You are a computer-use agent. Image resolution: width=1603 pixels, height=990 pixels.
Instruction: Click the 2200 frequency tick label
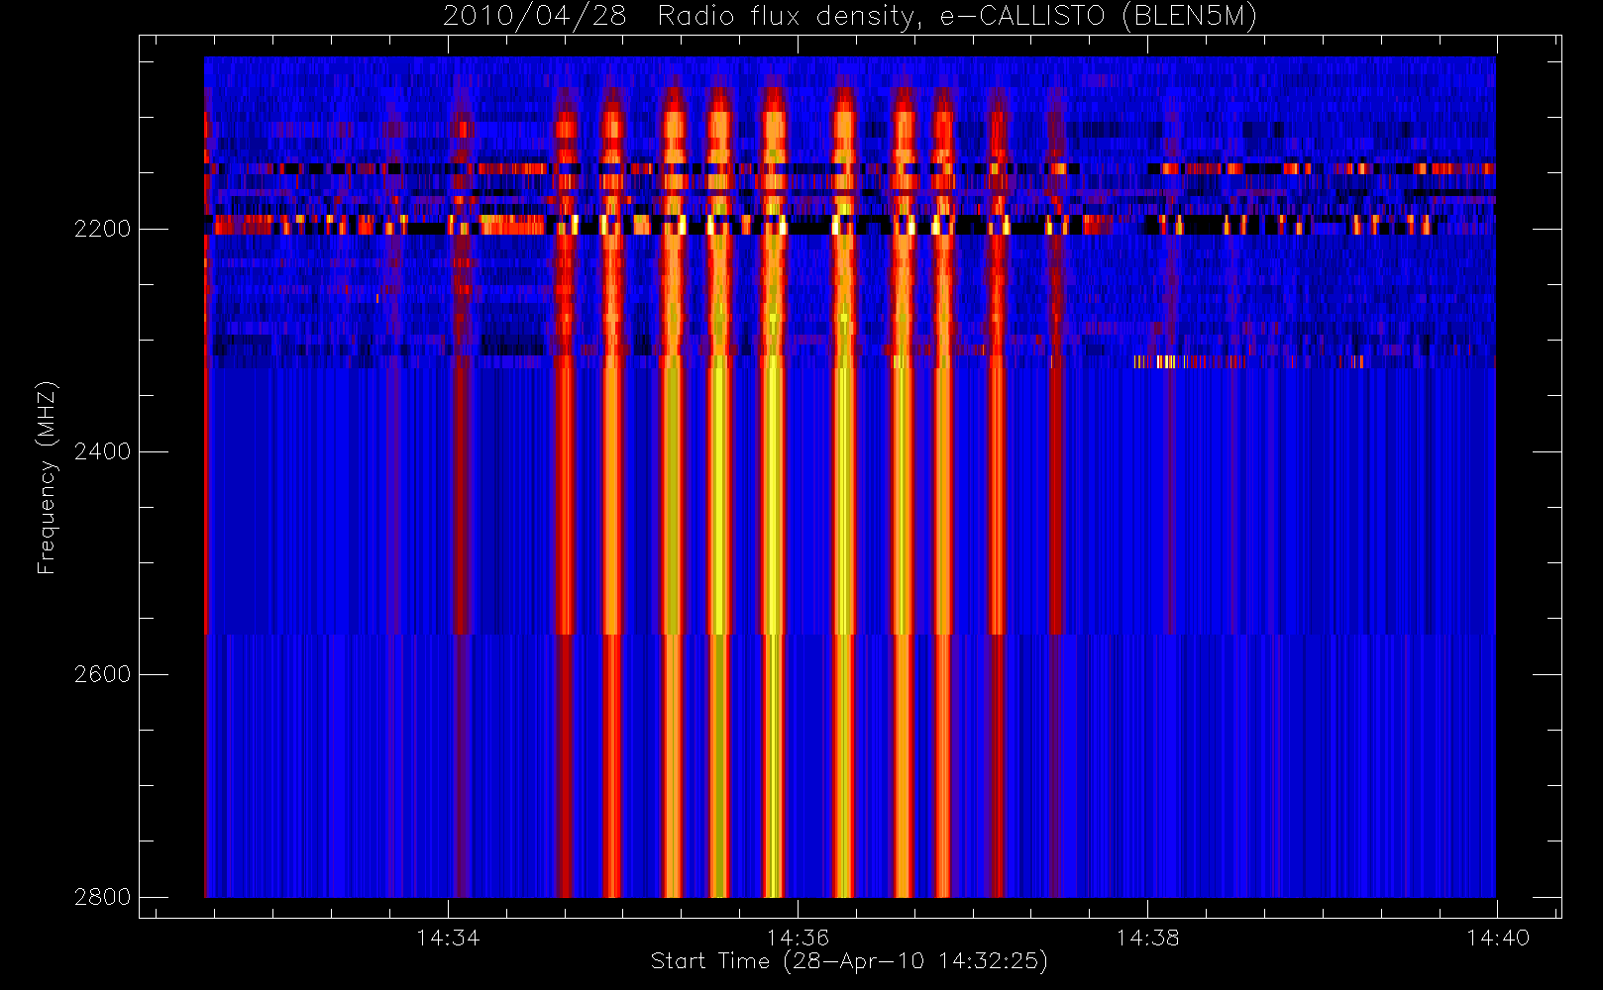point(102,229)
